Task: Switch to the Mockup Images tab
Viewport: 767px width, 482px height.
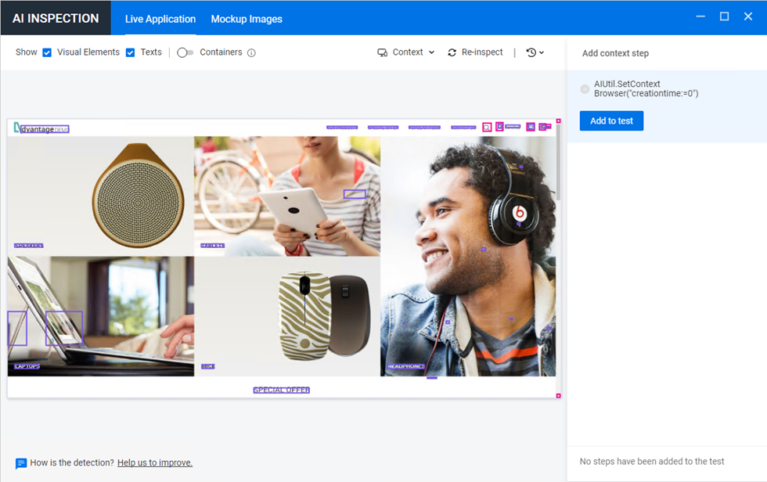Action: [247, 19]
